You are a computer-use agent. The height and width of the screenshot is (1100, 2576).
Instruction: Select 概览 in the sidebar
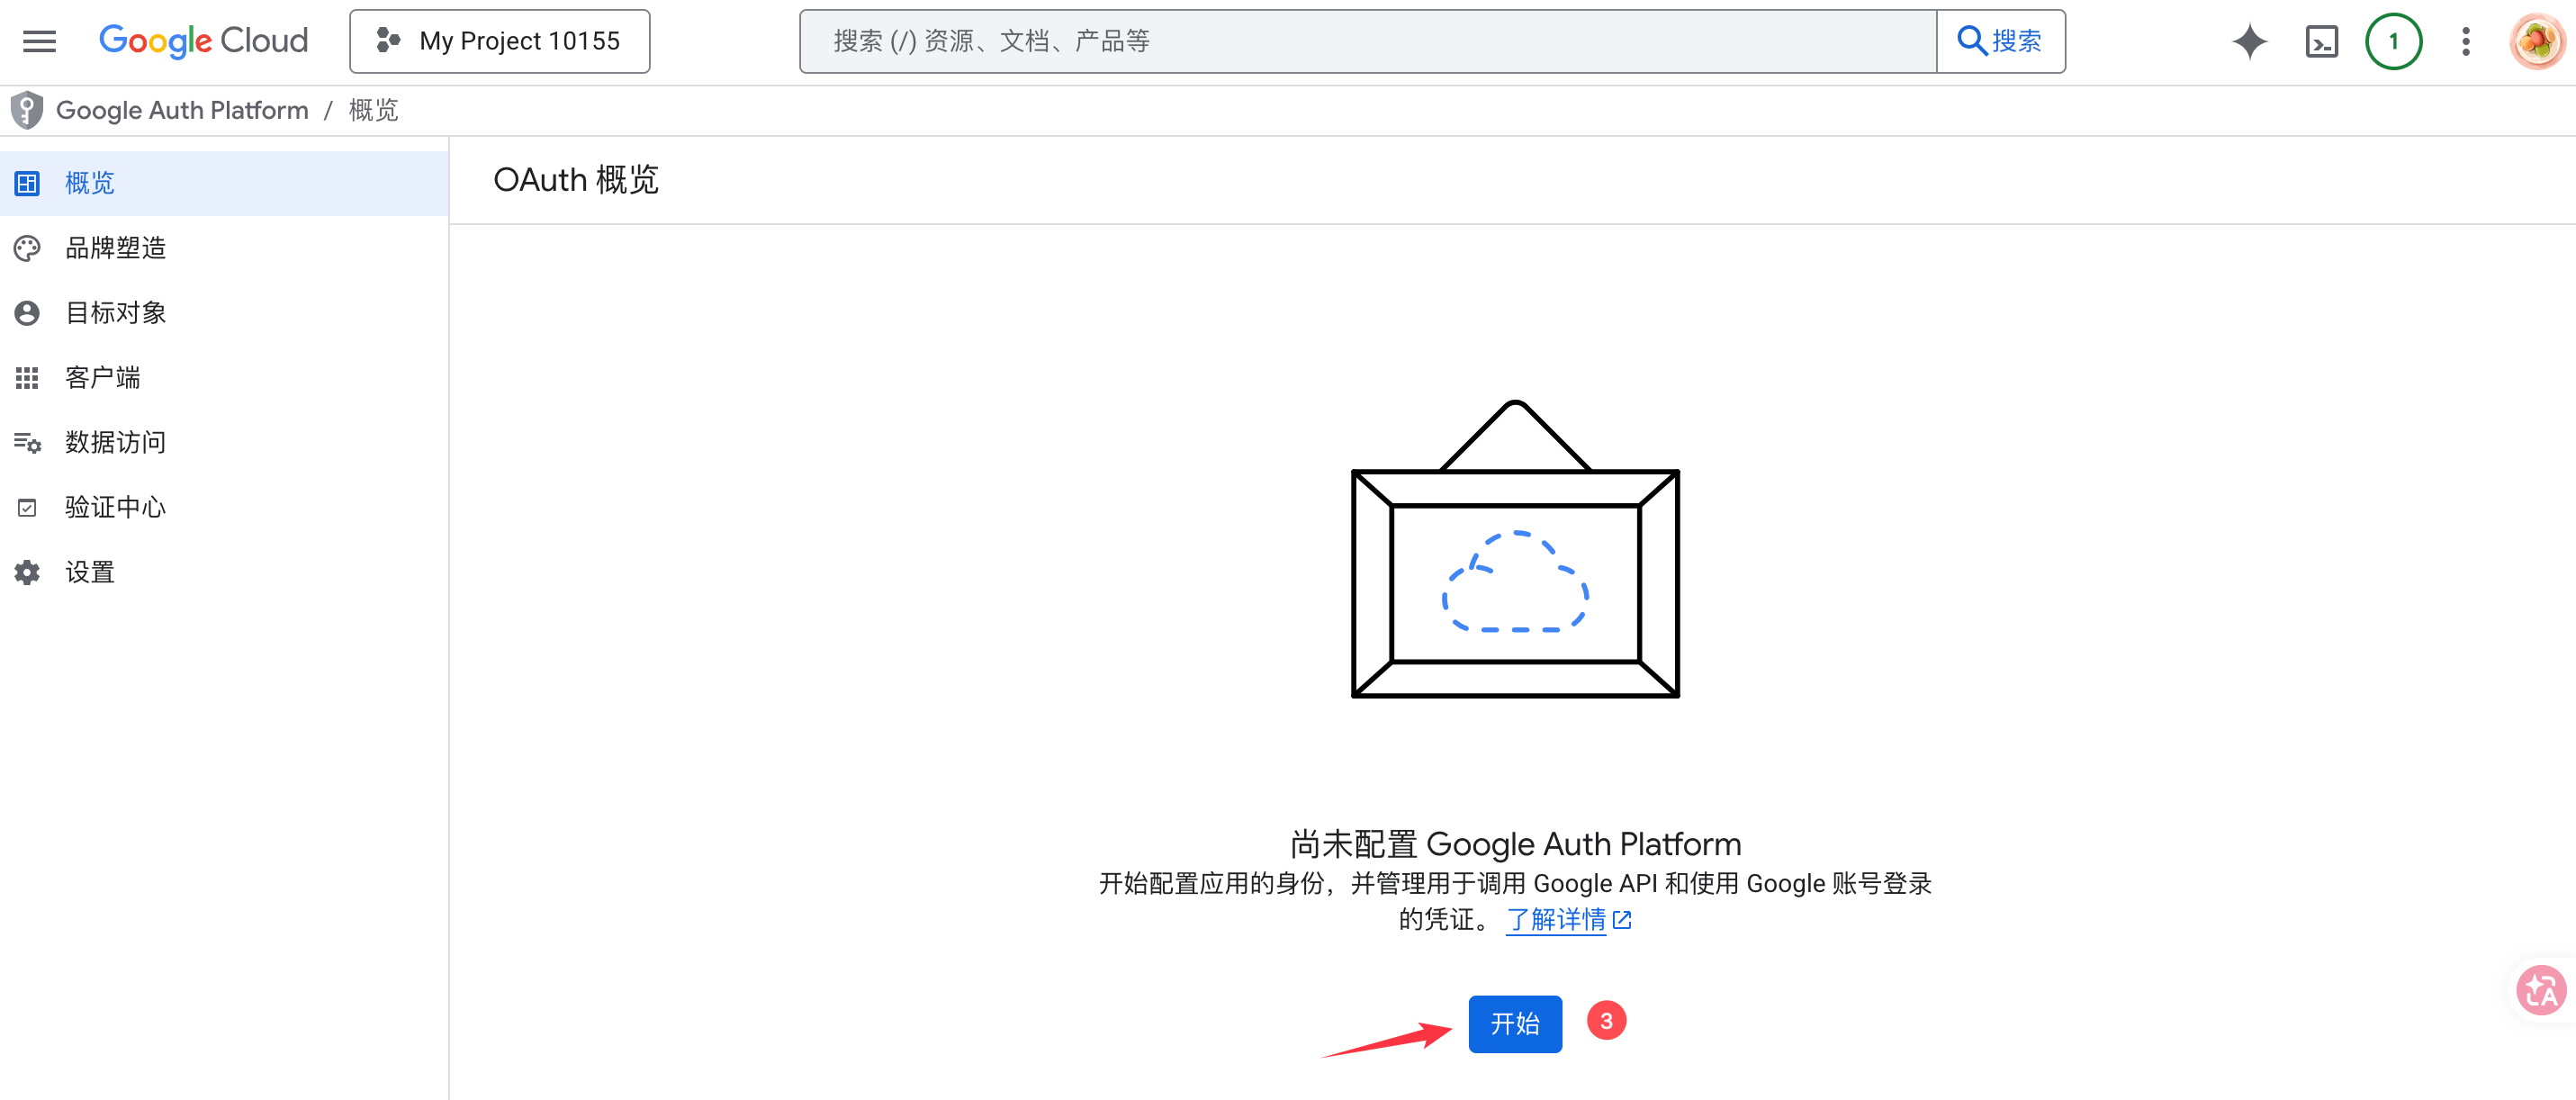[224, 183]
